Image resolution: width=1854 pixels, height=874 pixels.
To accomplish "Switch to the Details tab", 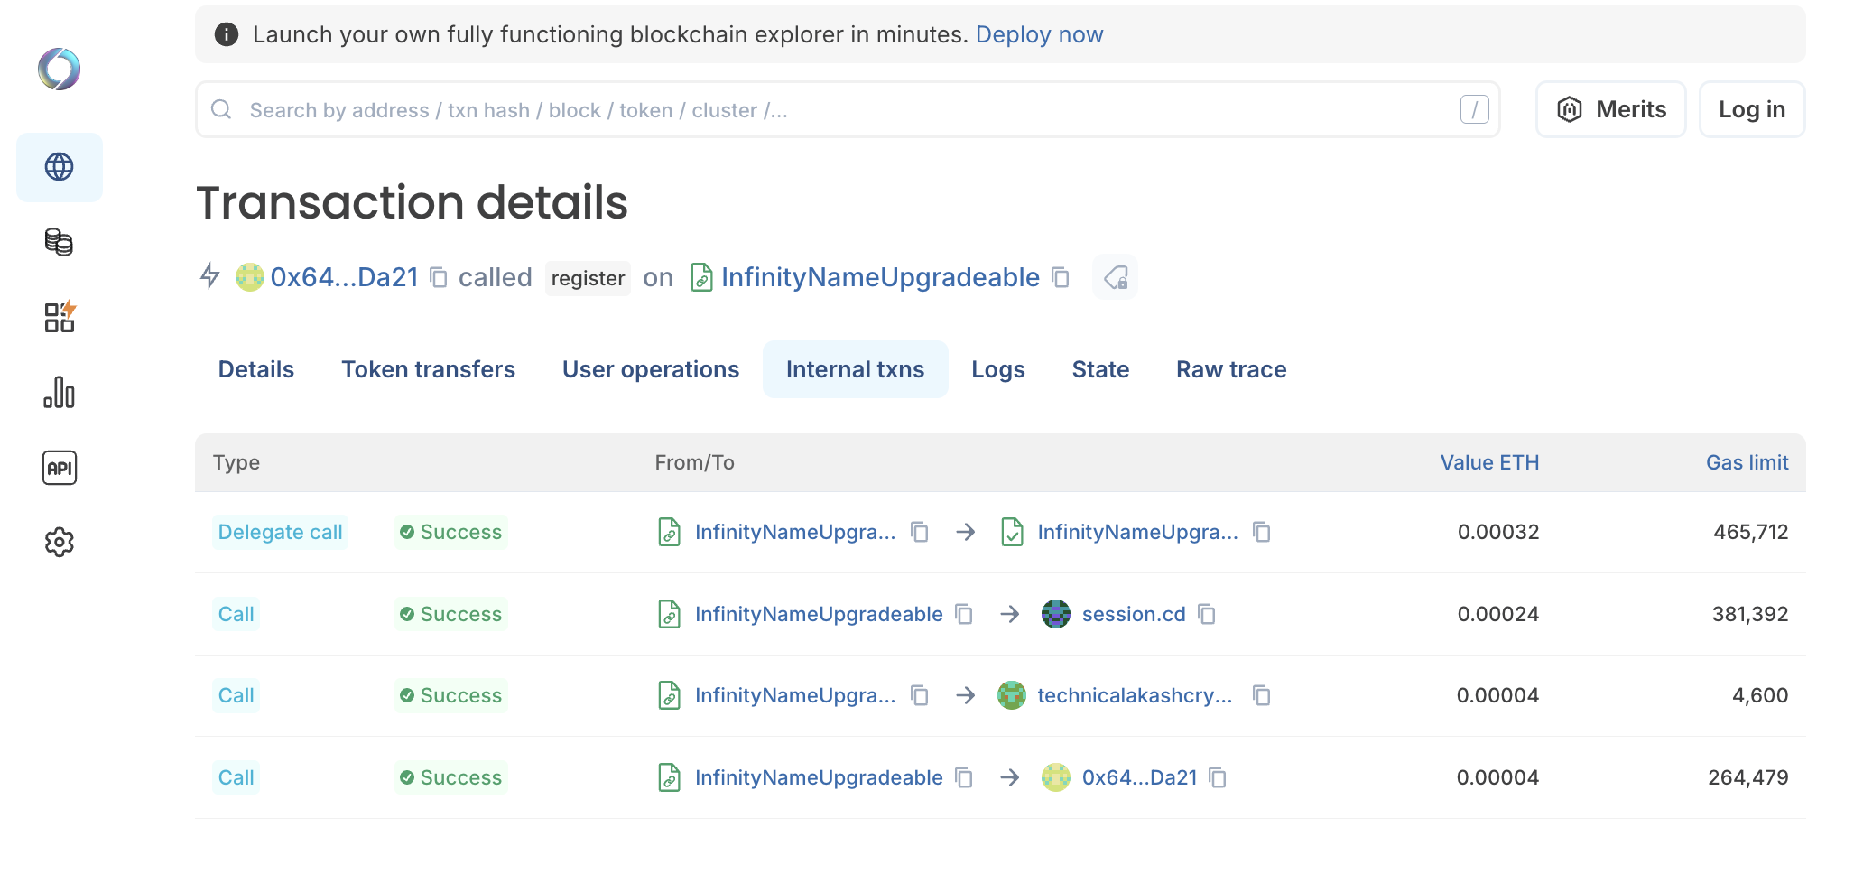I will point(256,369).
